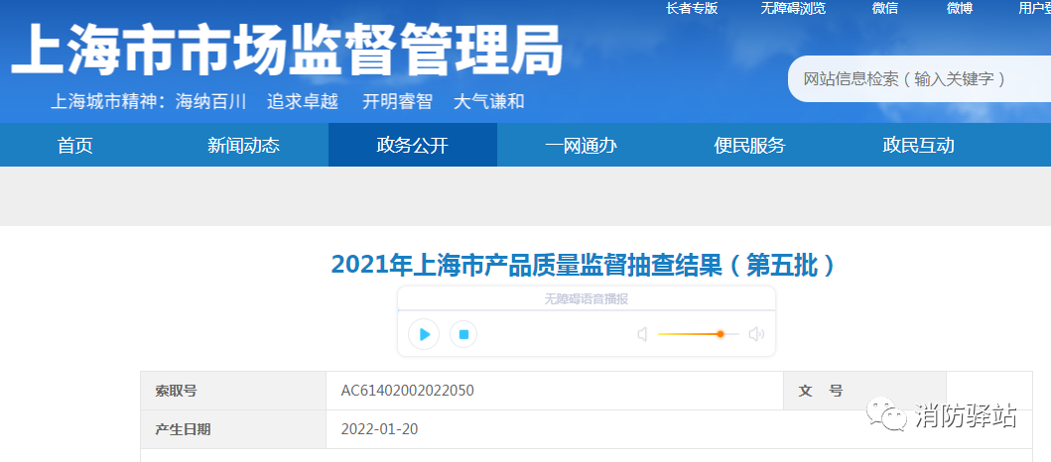Click the high-volume speaker icon
1051x462 pixels.
(756, 334)
